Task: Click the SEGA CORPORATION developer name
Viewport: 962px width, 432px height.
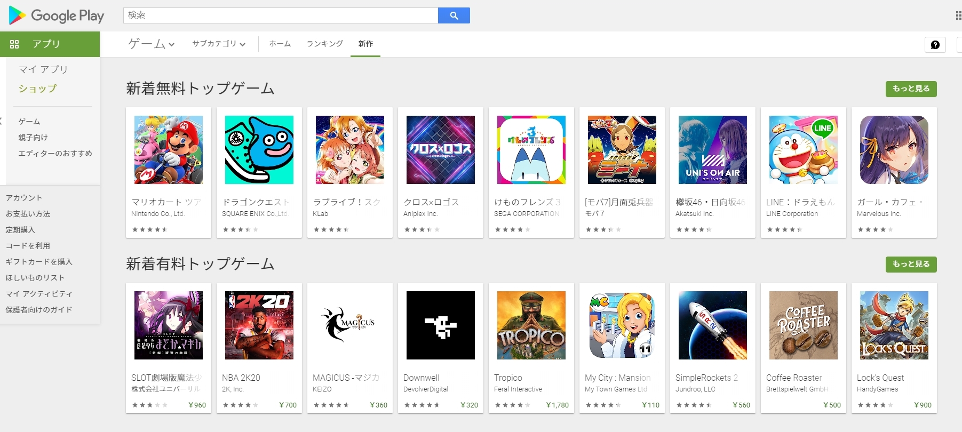Action: (527, 214)
